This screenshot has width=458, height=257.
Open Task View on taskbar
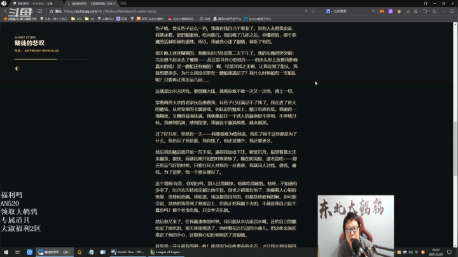pyautogui.click(x=18, y=252)
